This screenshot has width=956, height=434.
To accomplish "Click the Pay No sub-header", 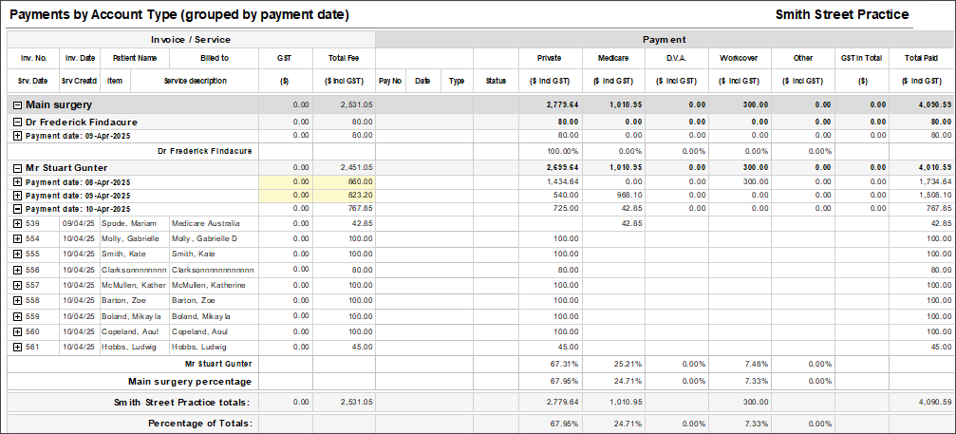I will 390,81.
